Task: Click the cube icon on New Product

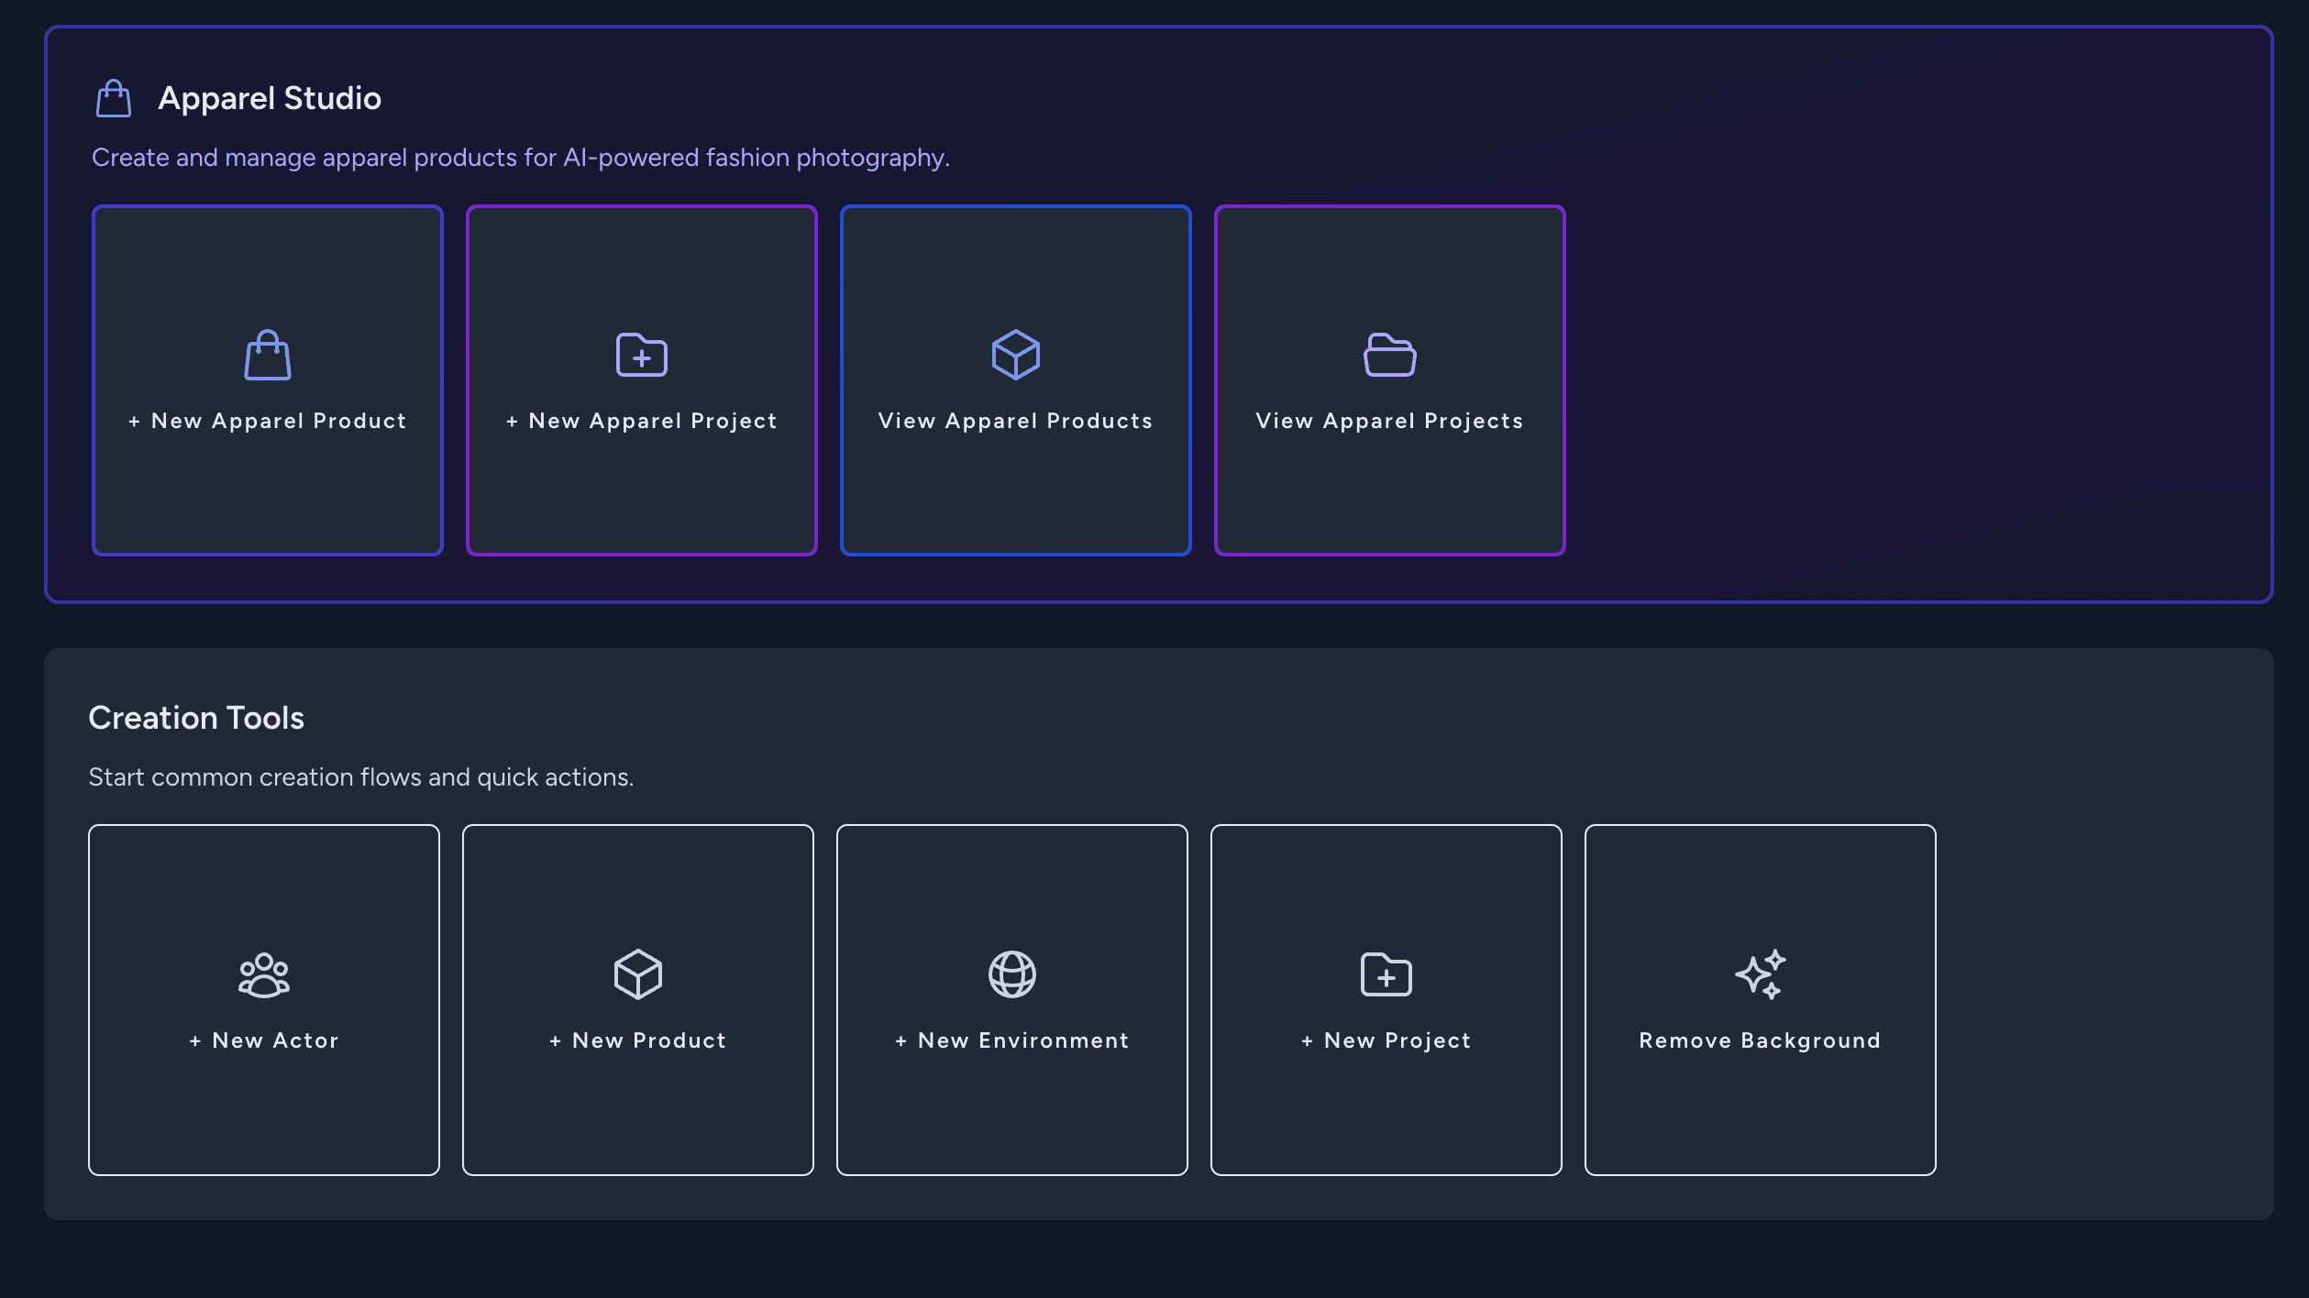Action: click(x=638, y=974)
